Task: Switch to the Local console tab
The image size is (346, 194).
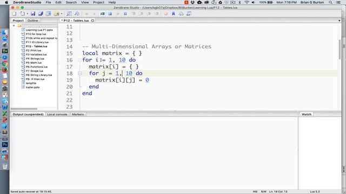Action: 57,114
